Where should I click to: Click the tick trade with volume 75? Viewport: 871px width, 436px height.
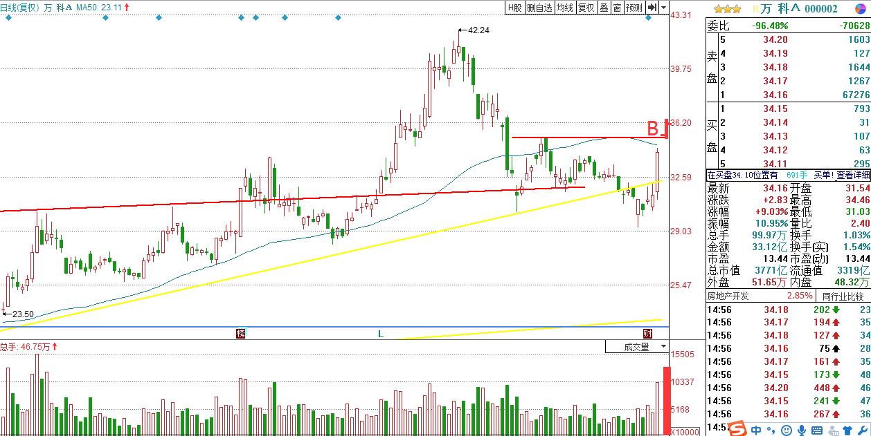824,348
